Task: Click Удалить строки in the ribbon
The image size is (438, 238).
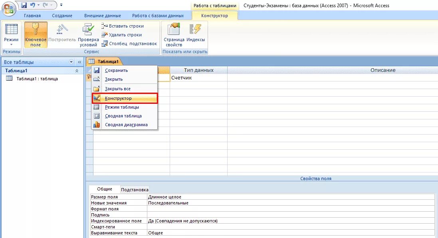Action: [x=121, y=35]
